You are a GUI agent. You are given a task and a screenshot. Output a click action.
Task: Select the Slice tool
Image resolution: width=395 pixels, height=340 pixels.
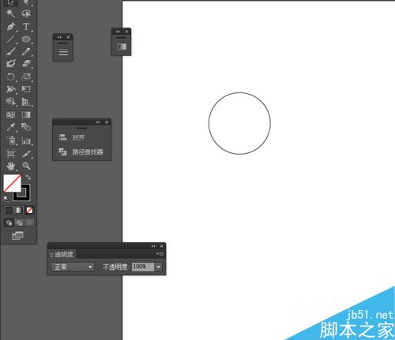(x=26, y=154)
